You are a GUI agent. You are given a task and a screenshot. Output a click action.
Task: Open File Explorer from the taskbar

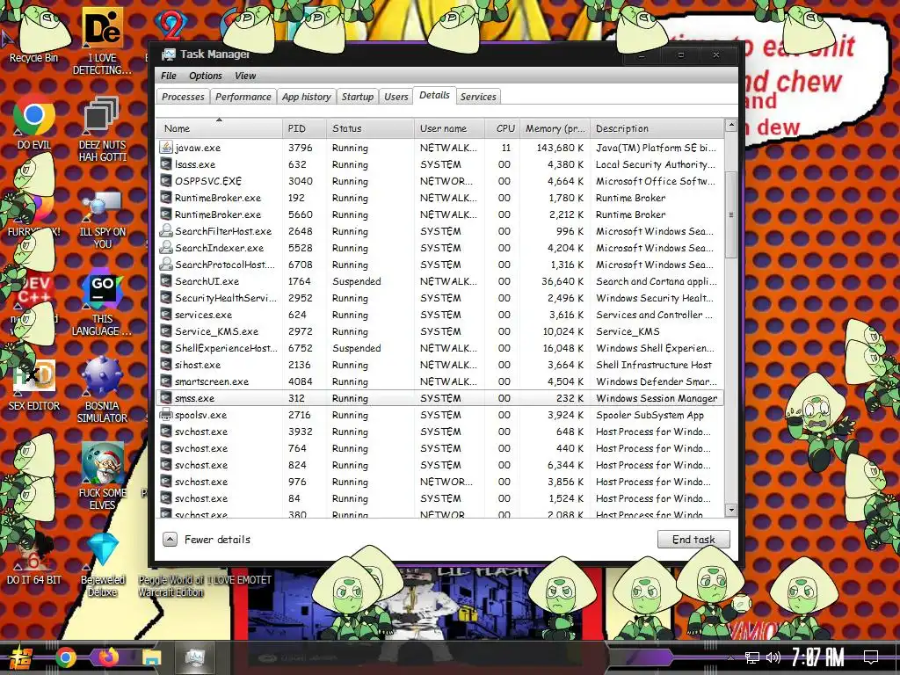(x=152, y=657)
